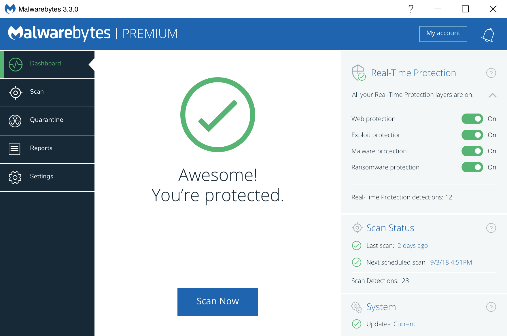507x336 pixels.
Task: Open System help question mark icon
Action: tap(491, 307)
